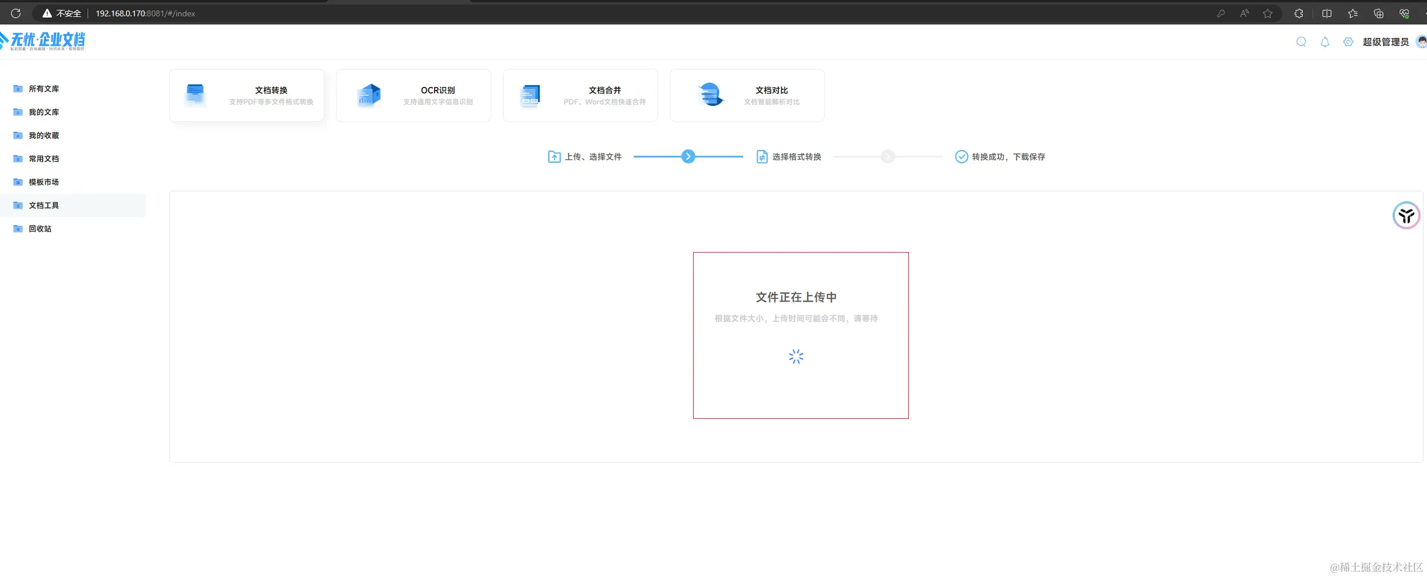Open the floating assistant icon on the right
Viewport: 1427px width, 577px height.
point(1407,215)
